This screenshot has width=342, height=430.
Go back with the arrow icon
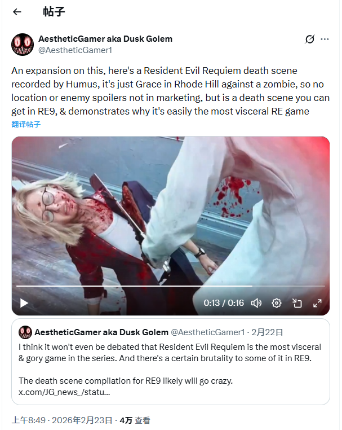pyautogui.click(x=17, y=12)
